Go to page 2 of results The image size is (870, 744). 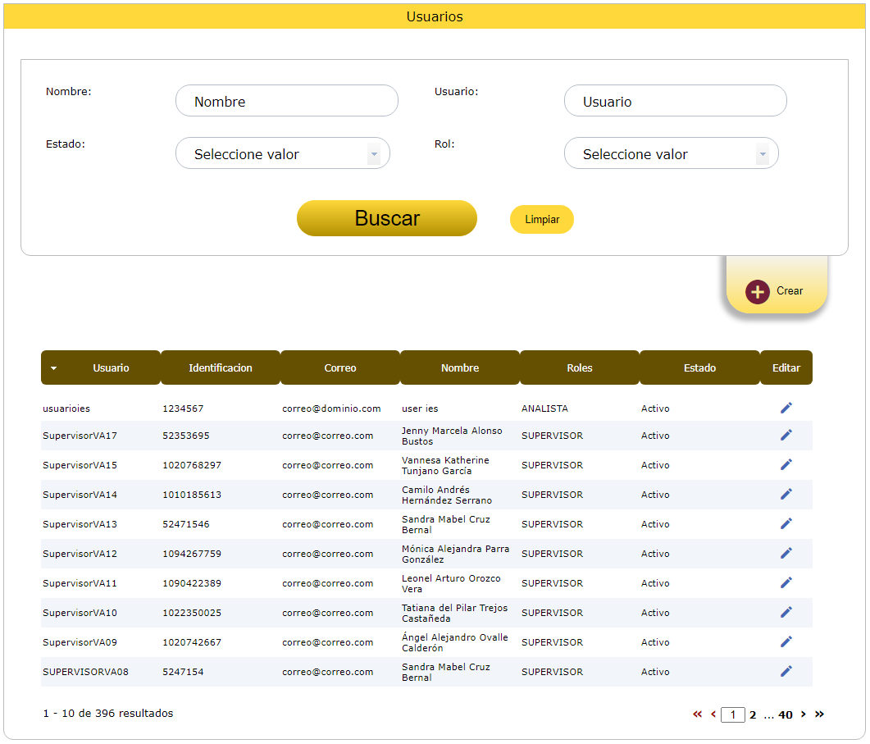coord(753,714)
